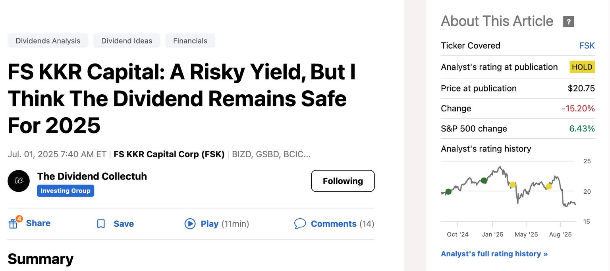Play the 11-minute audio narration
Image resolution: width=610 pixels, height=271 pixels.
pyautogui.click(x=190, y=223)
